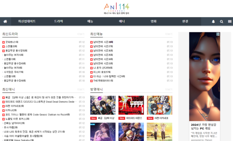Open the 용감무쌍 용수정48회 link
The image size is (233, 141).
pos(15,81)
